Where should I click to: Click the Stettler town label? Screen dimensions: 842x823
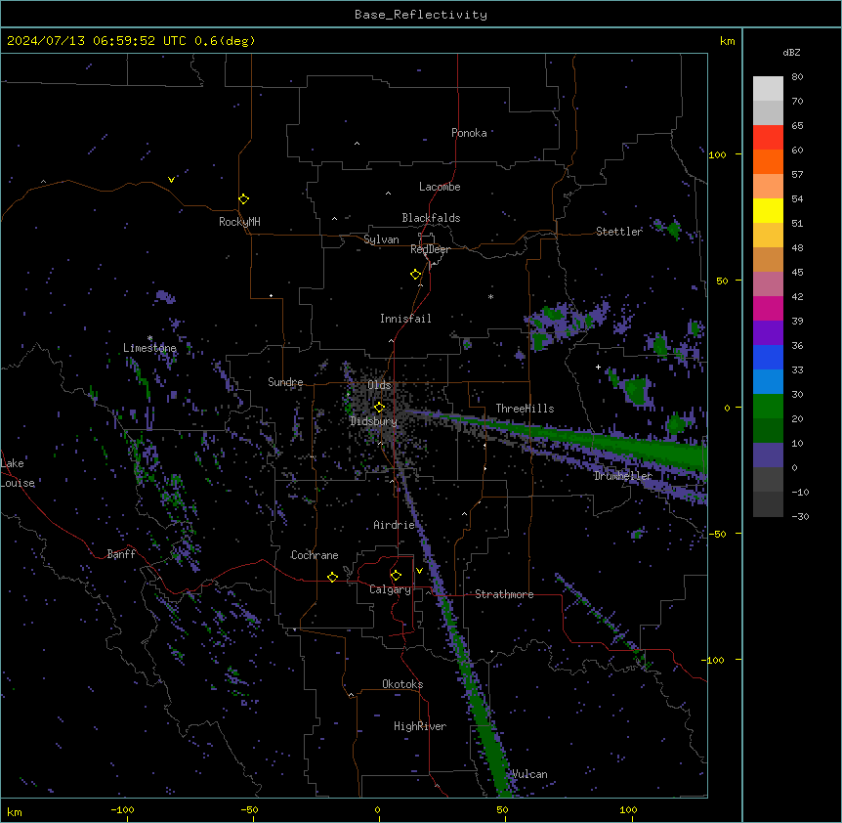[619, 232]
